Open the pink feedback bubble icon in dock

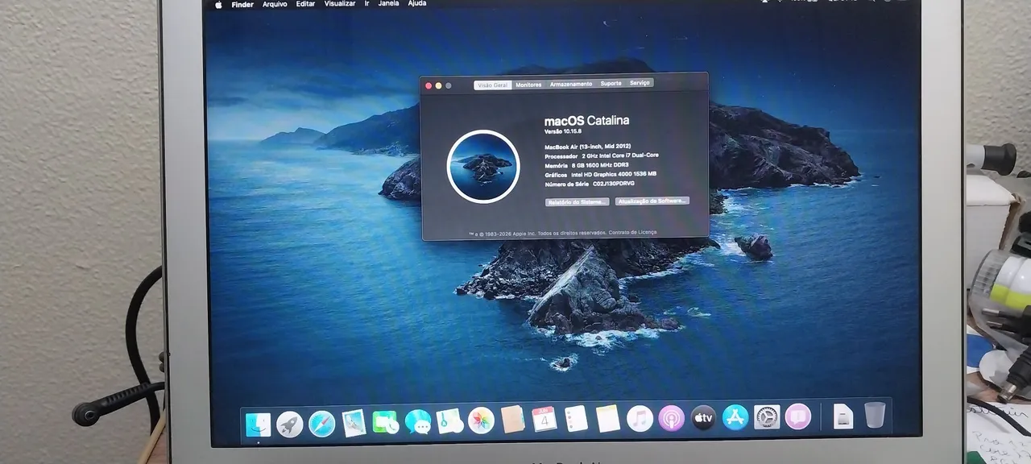click(797, 416)
